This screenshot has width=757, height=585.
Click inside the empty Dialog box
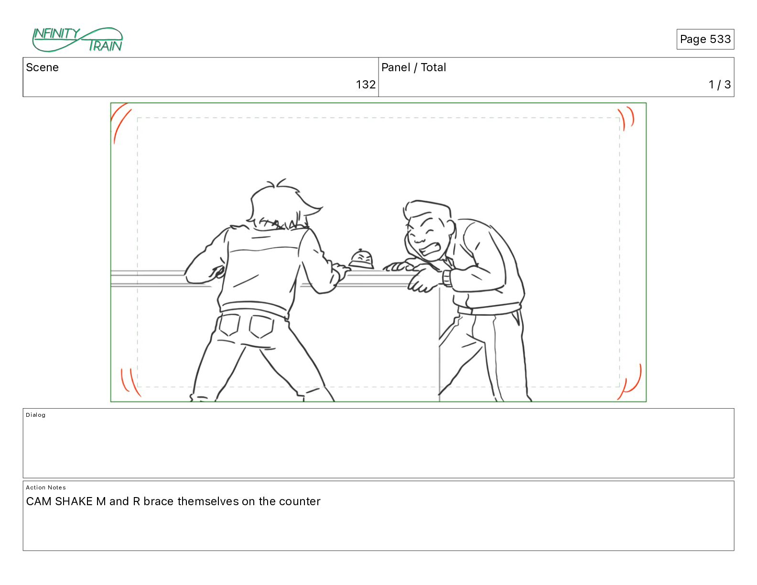[x=378, y=443]
